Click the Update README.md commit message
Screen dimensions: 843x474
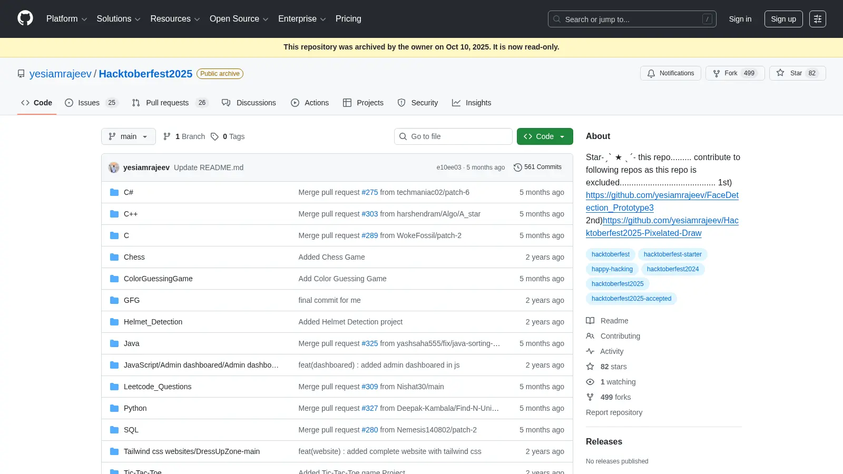click(209, 167)
